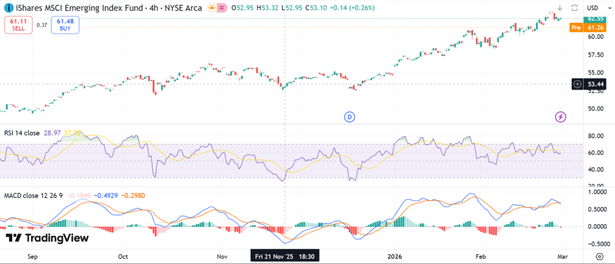This screenshot has width=615, height=264.
Task: Click the down arrow icon near USD
Action: click(560, 8)
